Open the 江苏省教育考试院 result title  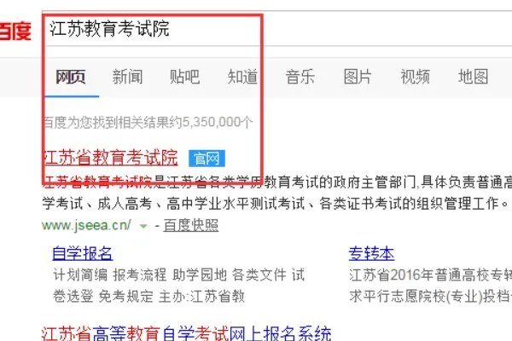coord(110,158)
